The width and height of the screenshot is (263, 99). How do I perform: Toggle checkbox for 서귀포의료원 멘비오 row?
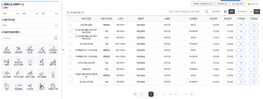(x=70, y=50)
